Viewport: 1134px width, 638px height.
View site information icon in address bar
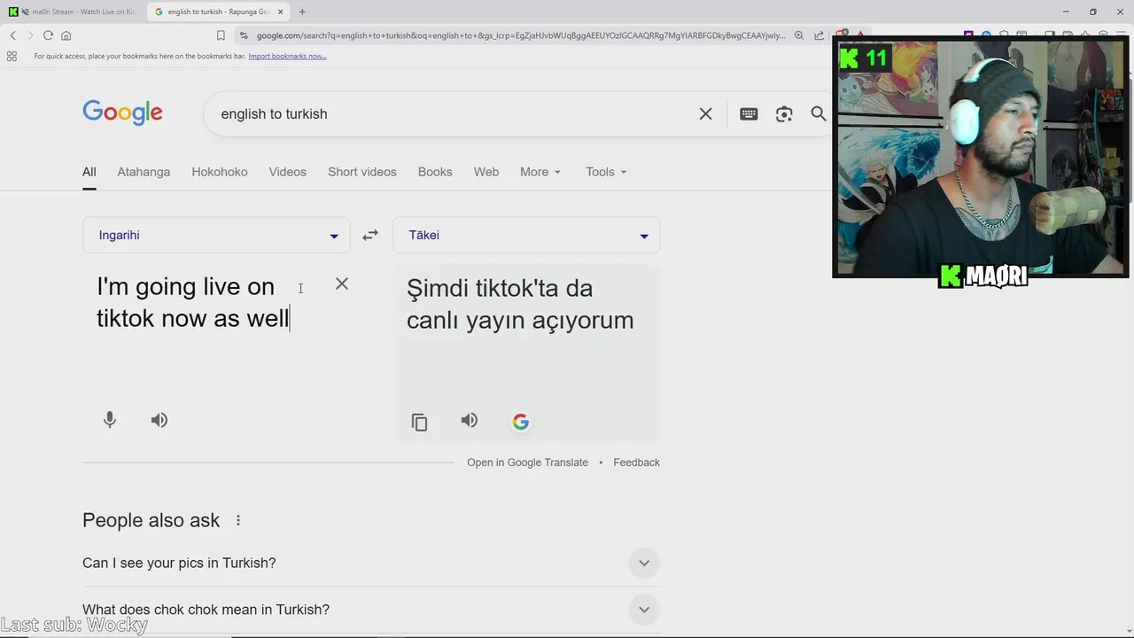244,35
